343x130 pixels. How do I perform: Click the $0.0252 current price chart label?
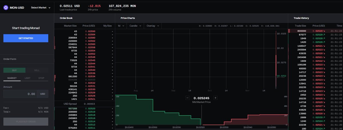[x=282, y=76]
